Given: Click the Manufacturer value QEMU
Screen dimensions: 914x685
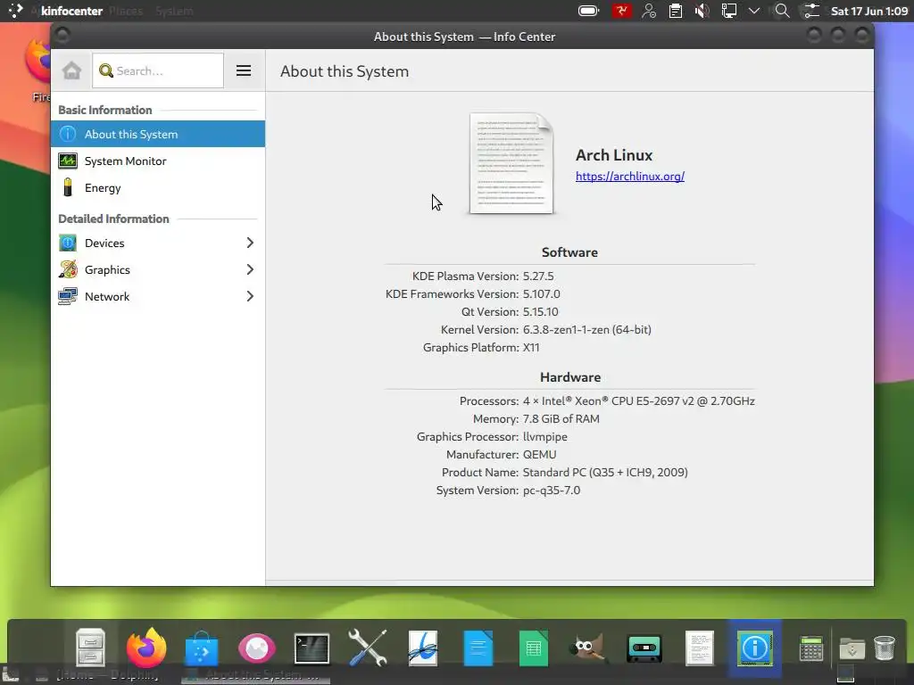Looking at the screenshot, I should coord(539,454).
